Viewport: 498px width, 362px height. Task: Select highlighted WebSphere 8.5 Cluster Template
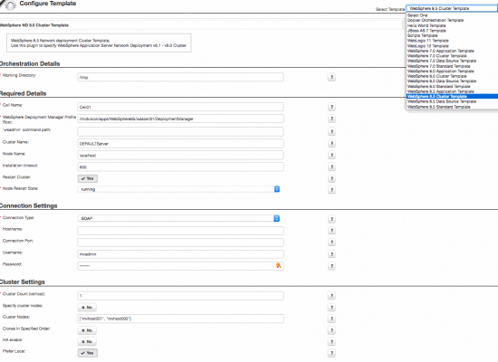(452, 97)
